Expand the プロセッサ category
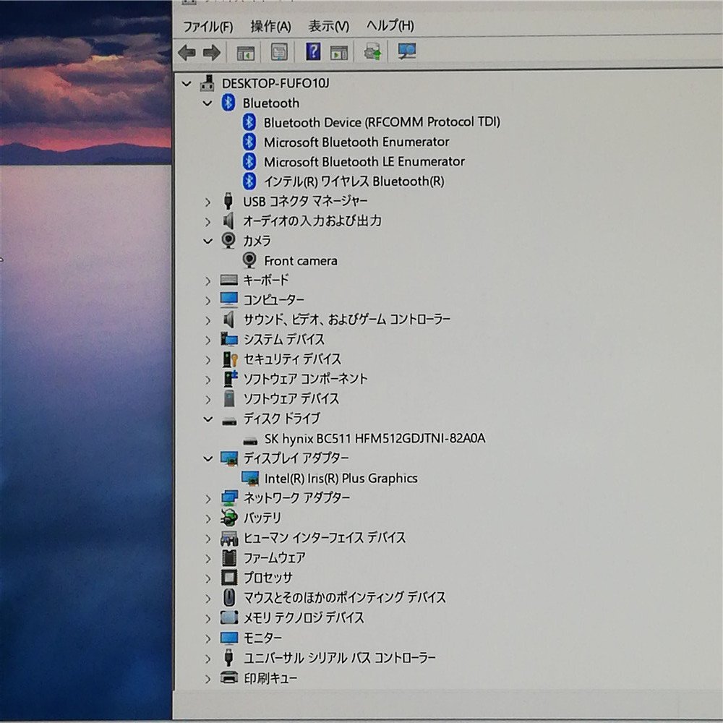This screenshot has width=723, height=723. click(x=208, y=577)
